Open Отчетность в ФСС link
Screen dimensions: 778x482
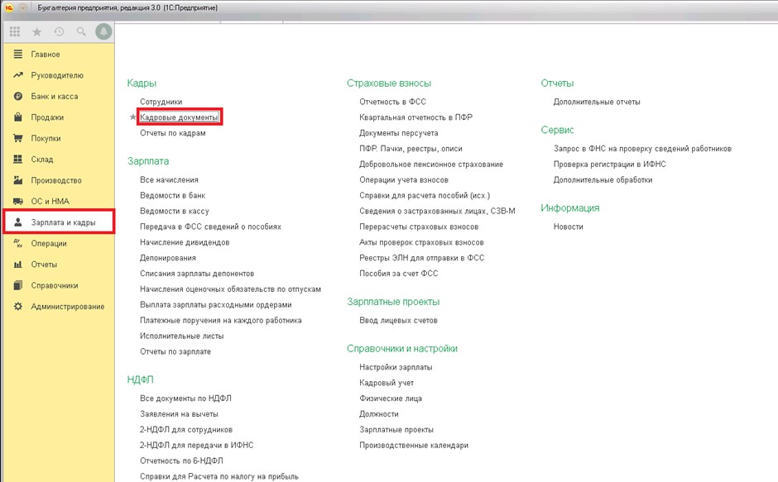coord(393,102)
